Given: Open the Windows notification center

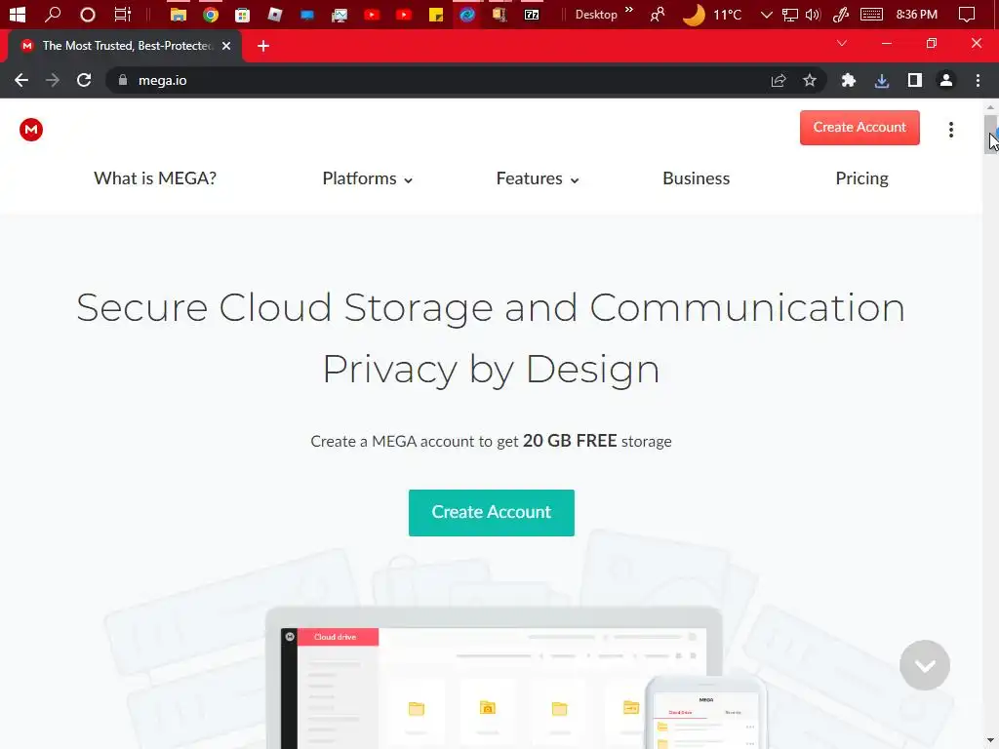Looking at the screenshot, I should pos(967,14).
